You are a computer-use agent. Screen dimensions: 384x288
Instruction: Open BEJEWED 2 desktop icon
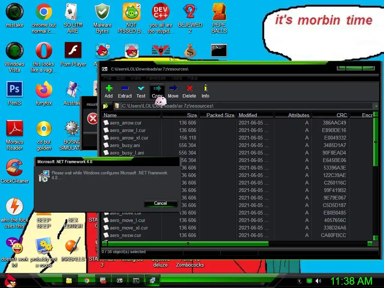coord(190,18)
